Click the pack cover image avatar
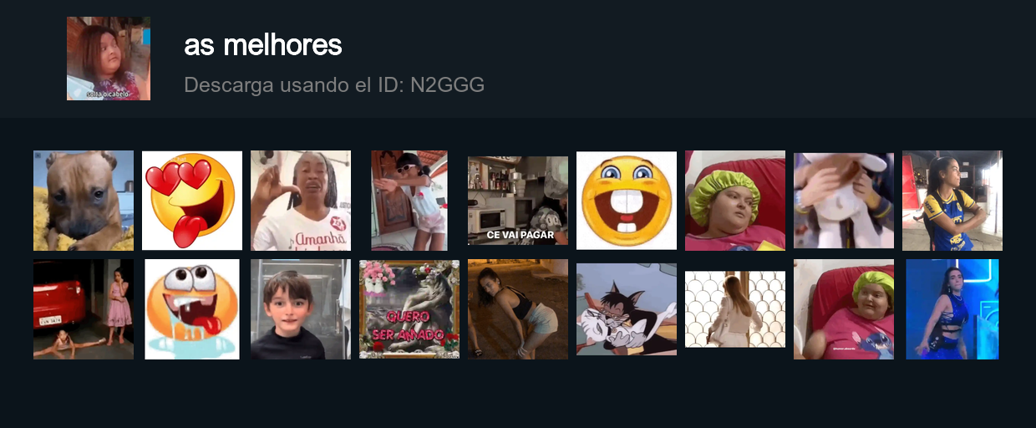The height and width of the screenshot is (428, 1036). coord(109,59)
